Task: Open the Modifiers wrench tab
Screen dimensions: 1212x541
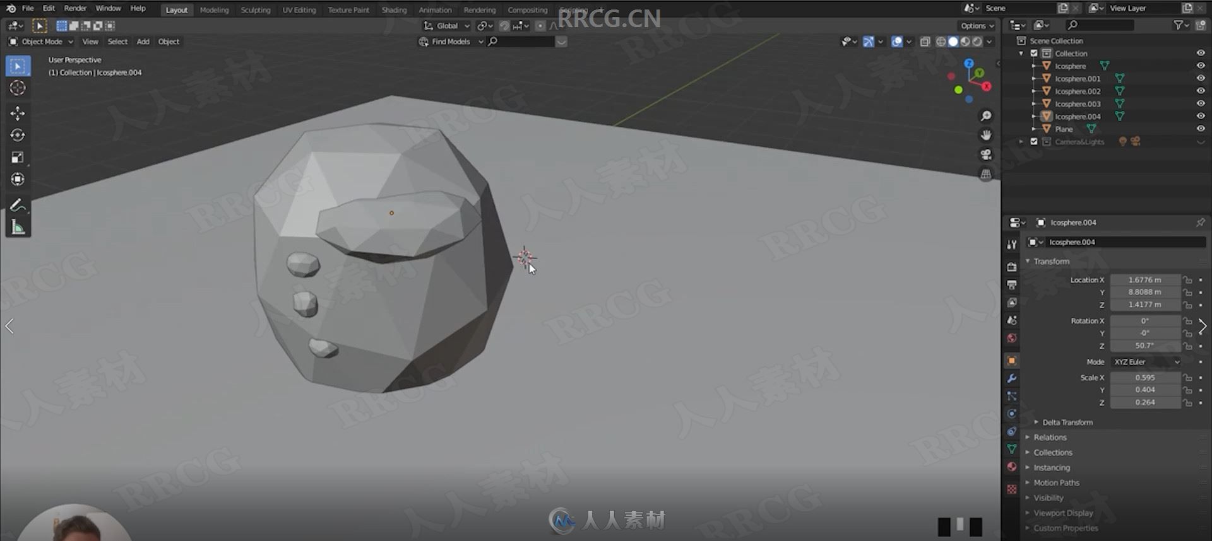Action: pos(1012,378)
